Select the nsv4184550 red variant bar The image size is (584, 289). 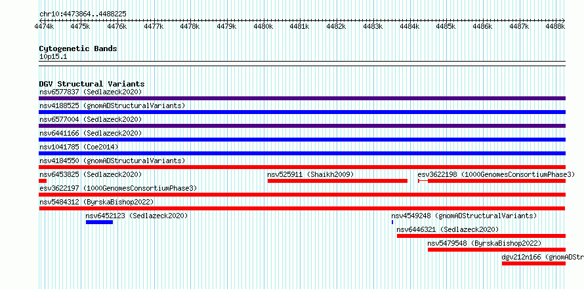coord(302,167)
